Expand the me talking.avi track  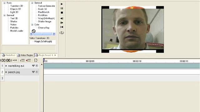(x=6, y=66)
